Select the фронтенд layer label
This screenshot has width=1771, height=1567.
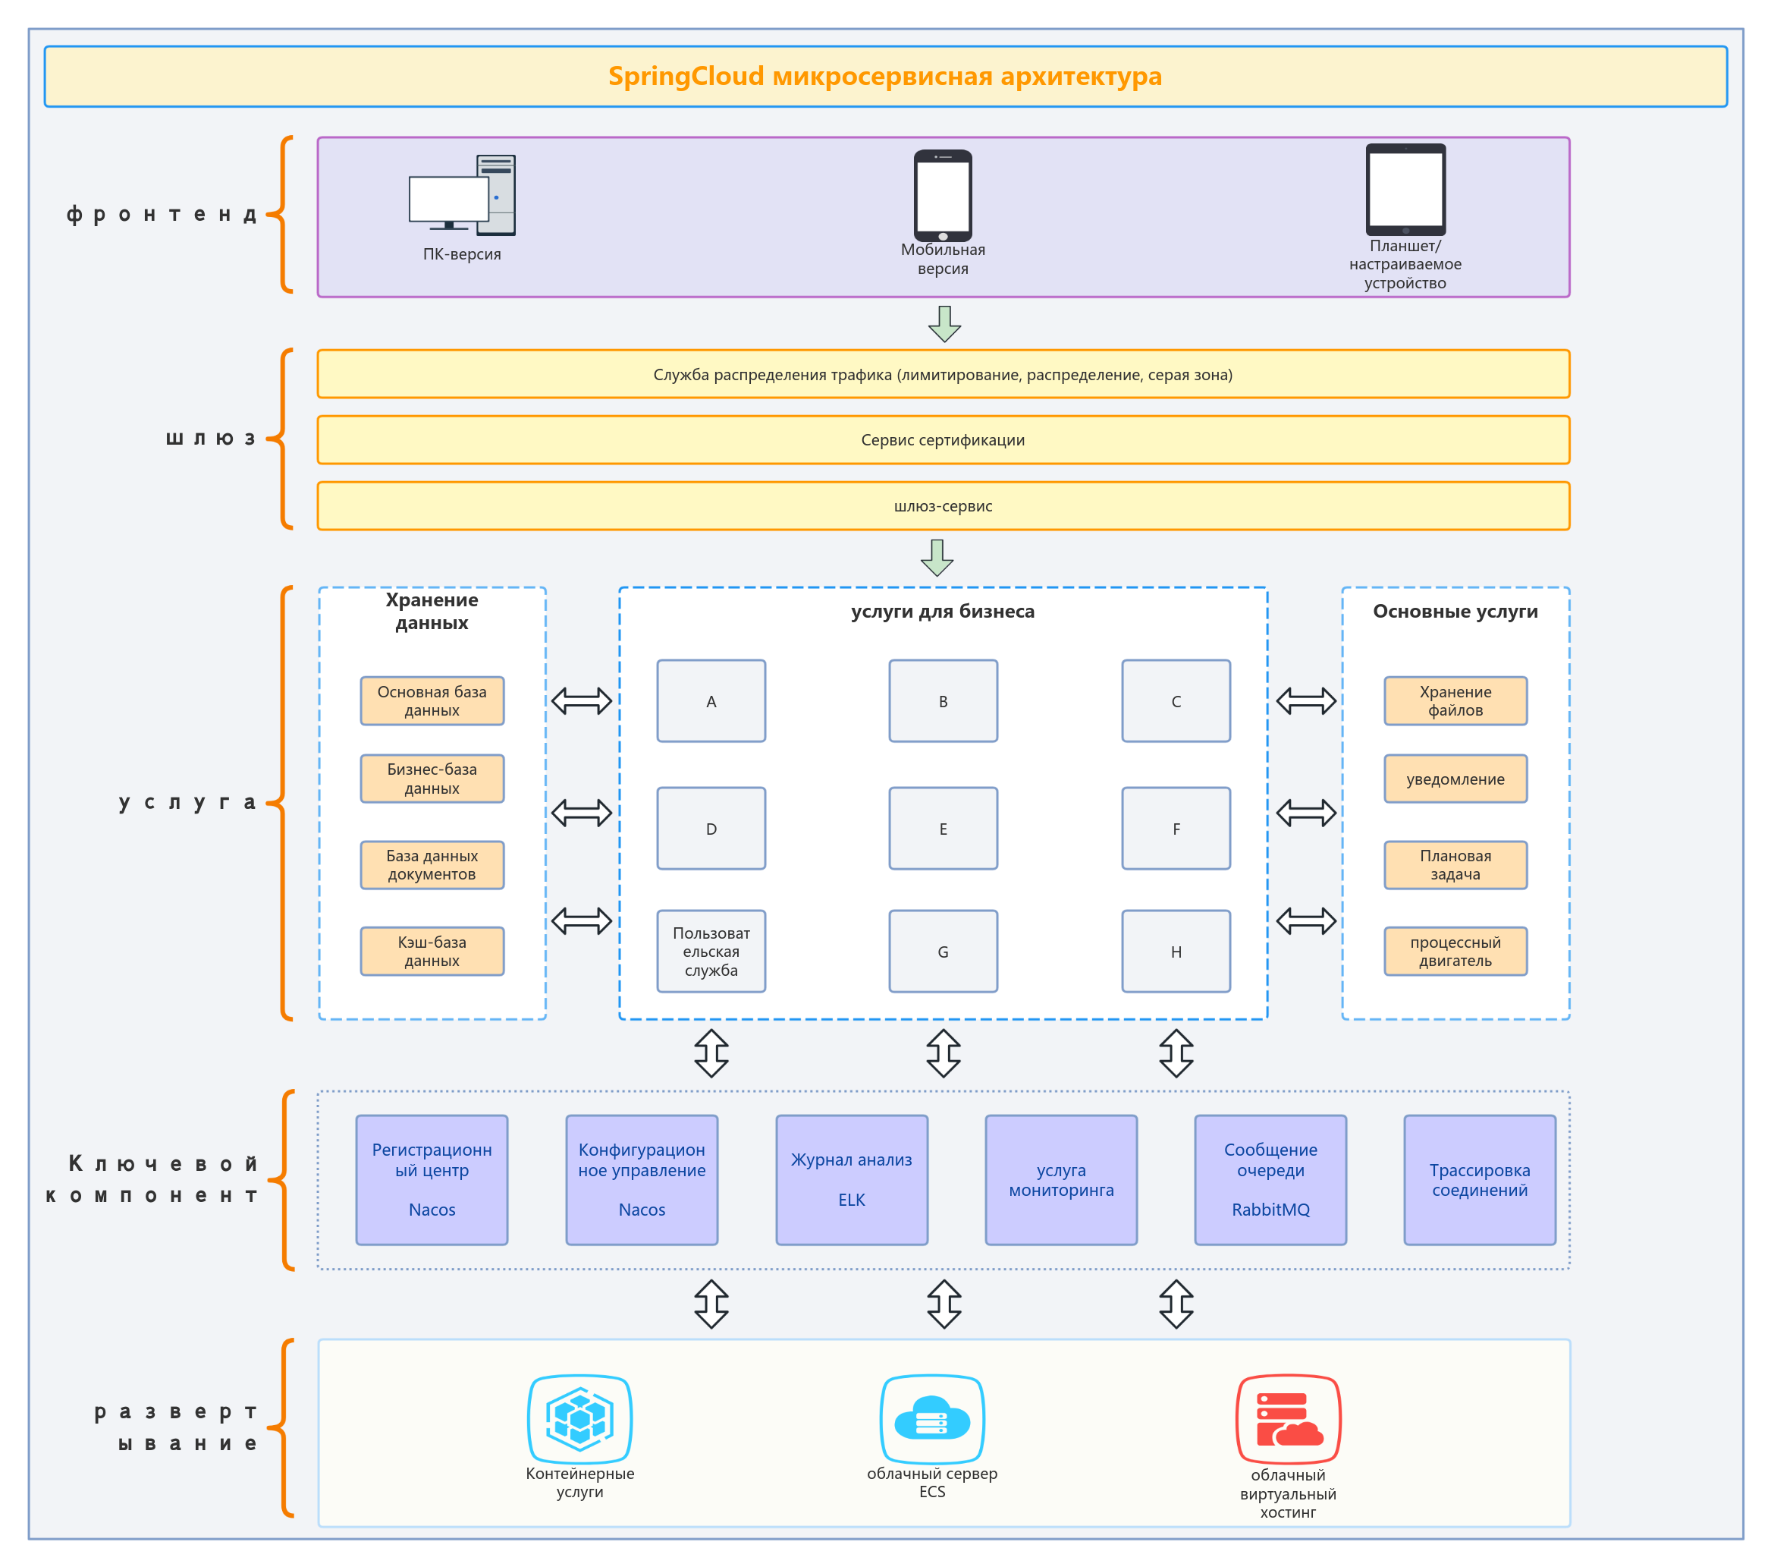[162, 214]
